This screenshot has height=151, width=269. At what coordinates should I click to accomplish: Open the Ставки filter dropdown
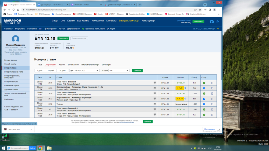coord(119,71)
